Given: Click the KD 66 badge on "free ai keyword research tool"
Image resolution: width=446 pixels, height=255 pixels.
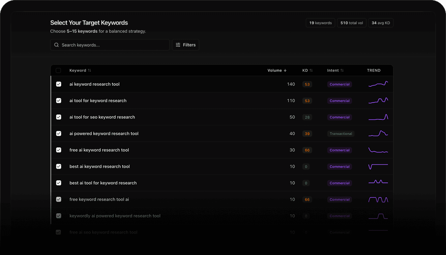Looking at the screenshot, I should [x=307, y=150].
